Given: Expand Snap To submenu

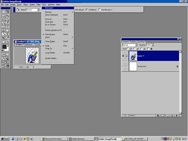Looking at the screenshot, I should [58, 48].
